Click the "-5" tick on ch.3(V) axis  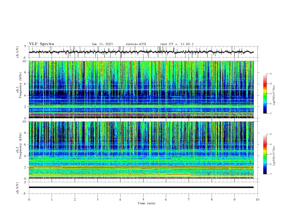pyautogui.click(x=25, y=194)
